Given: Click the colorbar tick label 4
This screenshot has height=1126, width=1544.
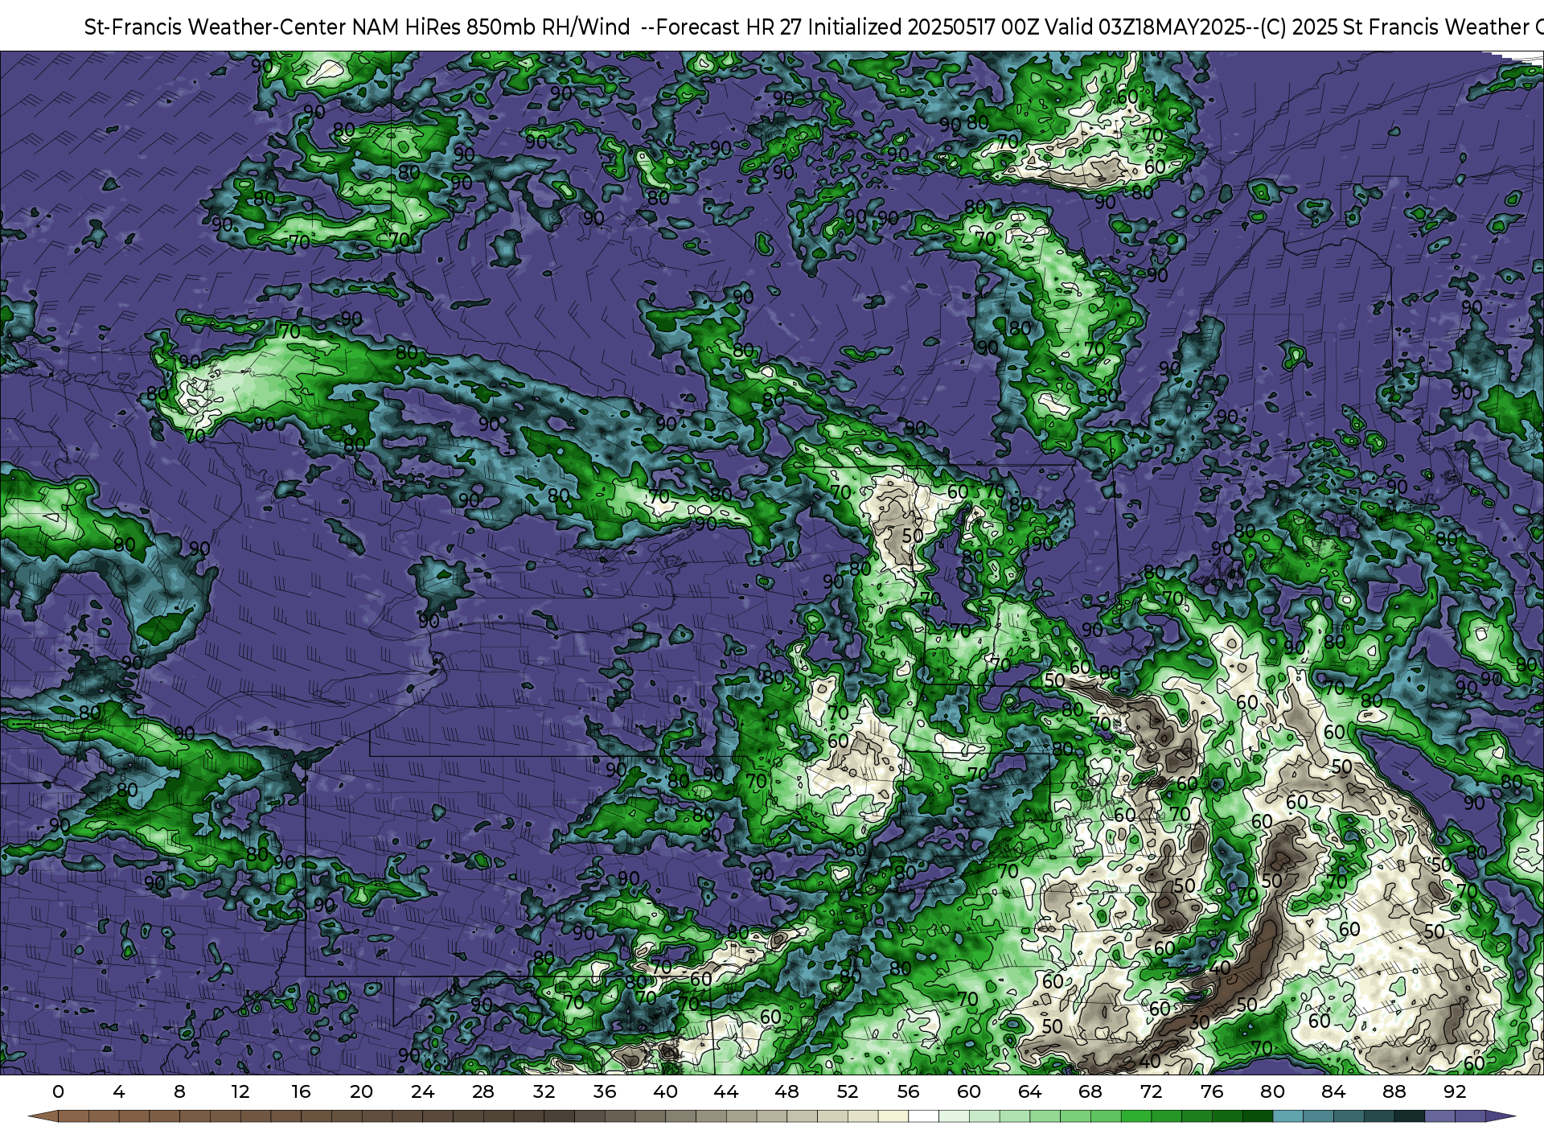Looking at the screenshot, I should (x=119, y=1091).
